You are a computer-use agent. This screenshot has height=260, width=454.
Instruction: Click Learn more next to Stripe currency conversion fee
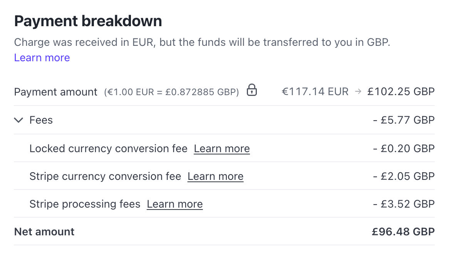click(215, 176)
